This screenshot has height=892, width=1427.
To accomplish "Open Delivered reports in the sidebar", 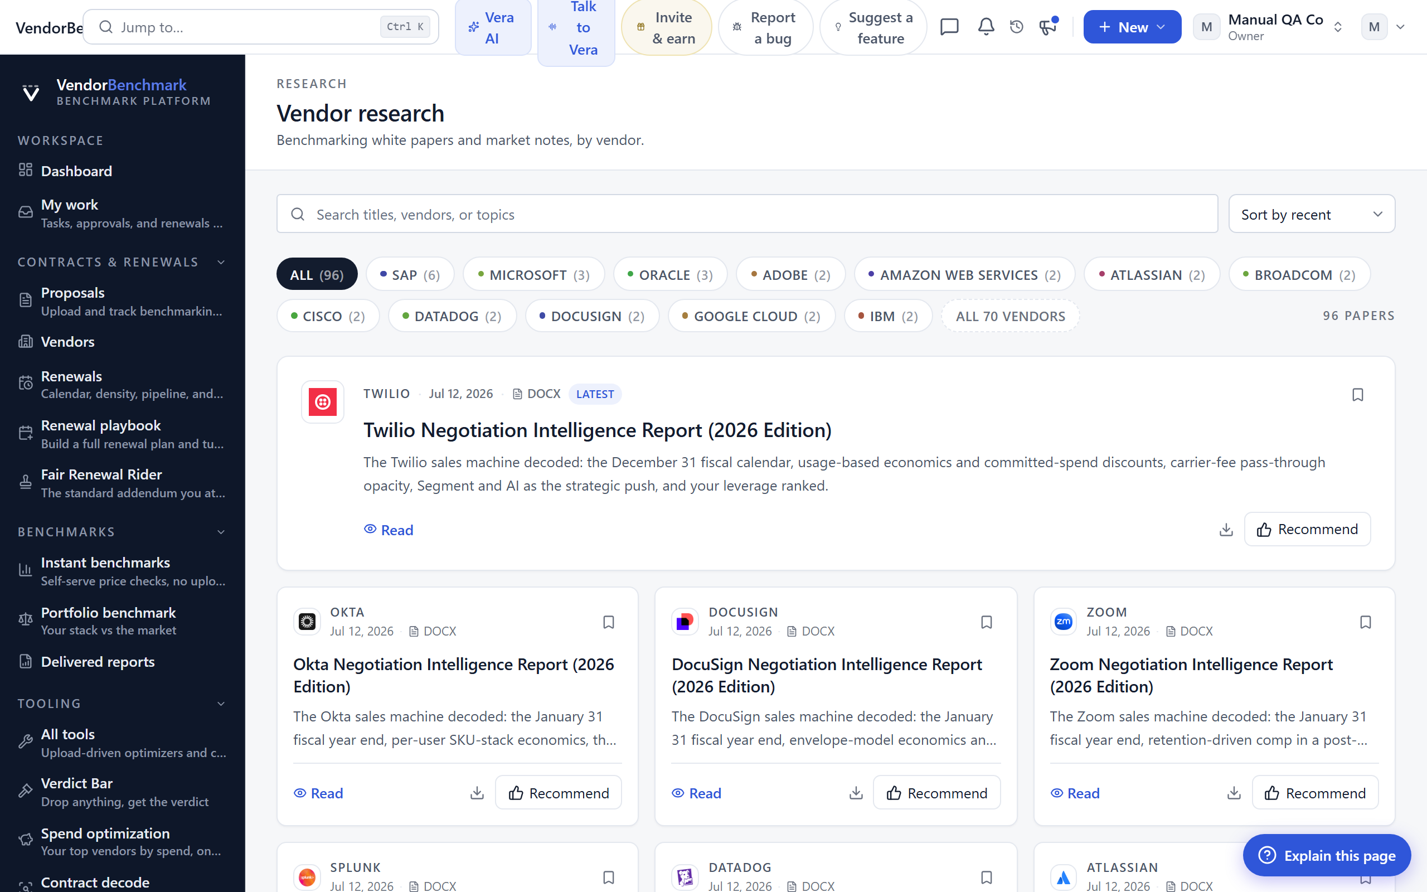I will click(x=122, y=662).
